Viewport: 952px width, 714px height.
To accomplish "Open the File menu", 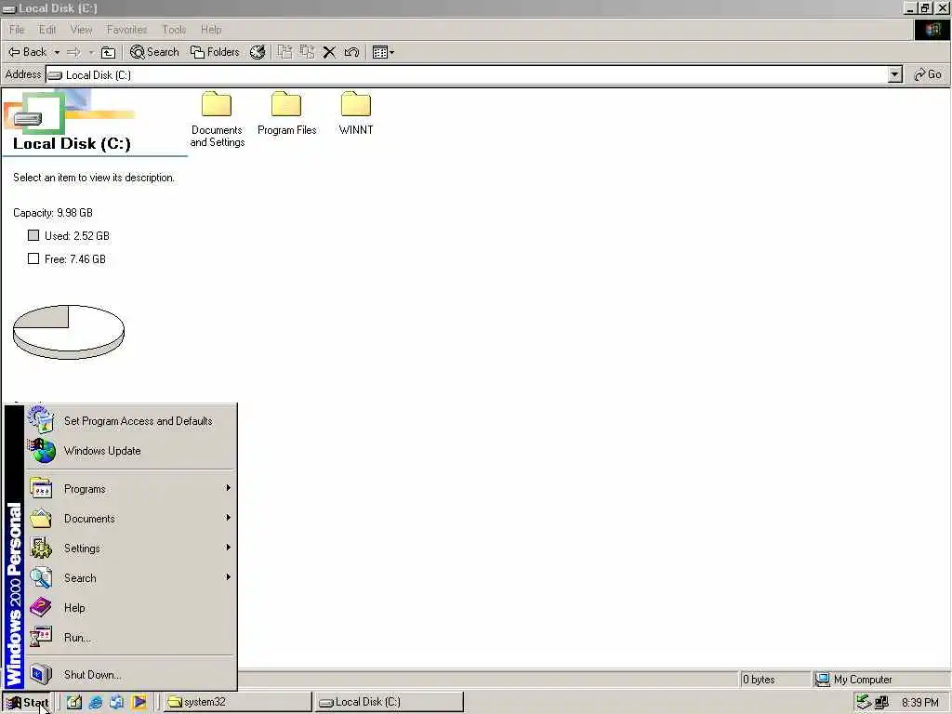I will coord(17,30).
